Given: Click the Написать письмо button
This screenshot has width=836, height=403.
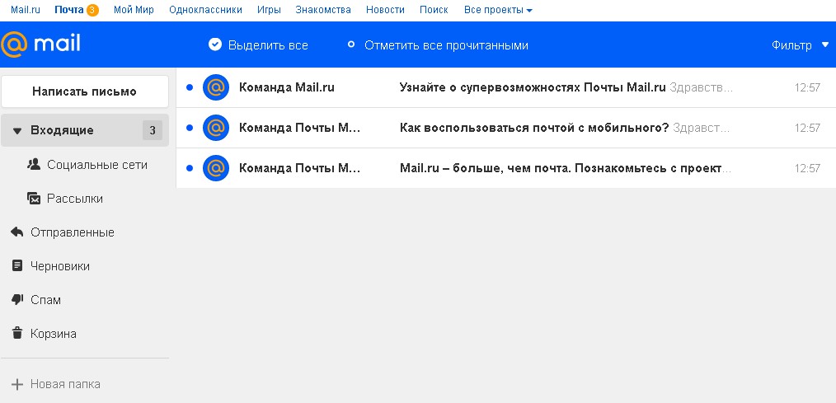Looking at the screenshot, I should (85, 91).
